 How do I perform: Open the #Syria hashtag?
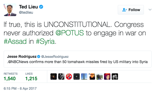45,41
